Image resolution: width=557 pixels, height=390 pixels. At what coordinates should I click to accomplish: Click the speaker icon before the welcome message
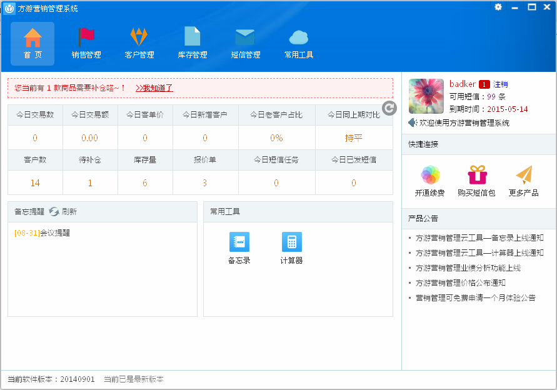click(413, 123)
